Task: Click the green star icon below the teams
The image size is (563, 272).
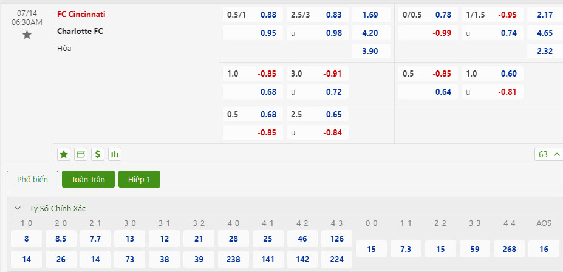Action: (x=63, y=154)
